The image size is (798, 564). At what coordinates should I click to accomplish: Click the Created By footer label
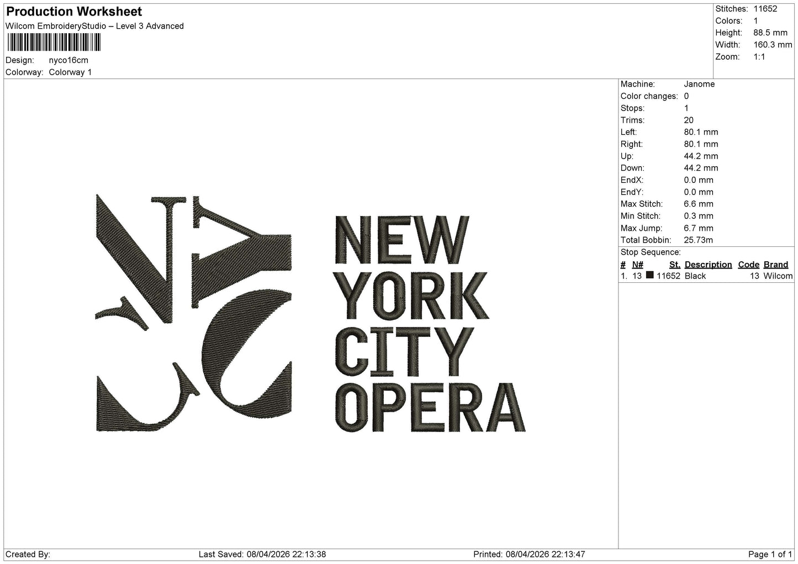point(28,554)
